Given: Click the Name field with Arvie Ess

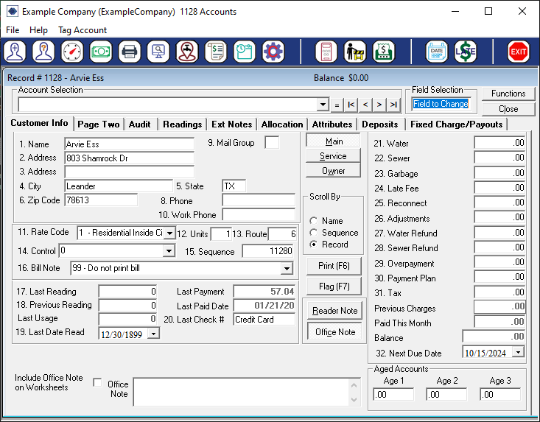Looking at the screenshot, I should click(130, 144).
